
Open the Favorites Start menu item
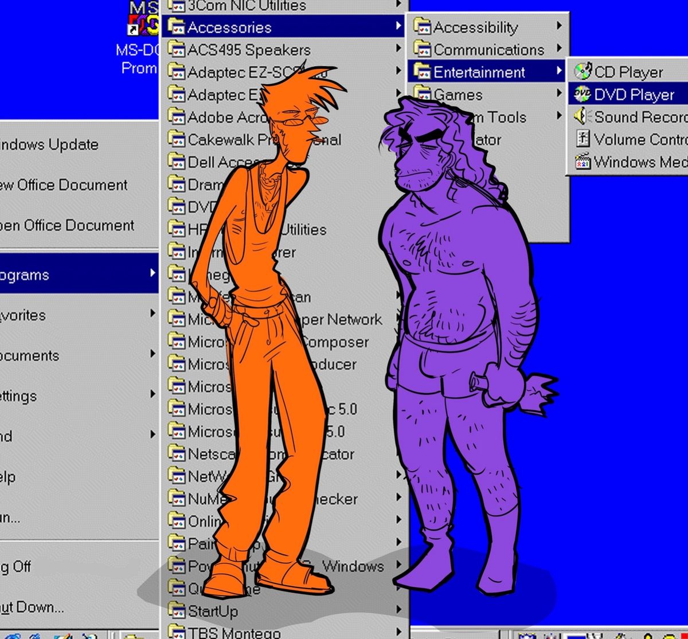(x=79, y=315)
